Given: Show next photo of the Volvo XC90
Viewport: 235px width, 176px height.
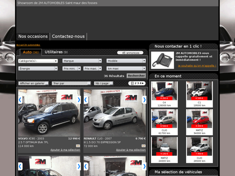Looking at the screenshot, I should (79, 100).
